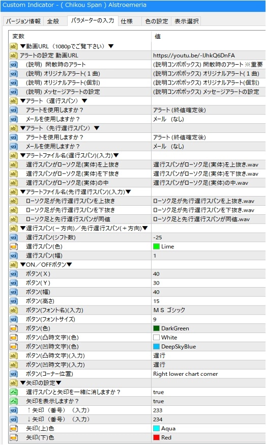Image resolution: width=266 pixels, height=445 pixels.
Task: Click the color icon beside ボタン(色)
Action: [14, 328]
